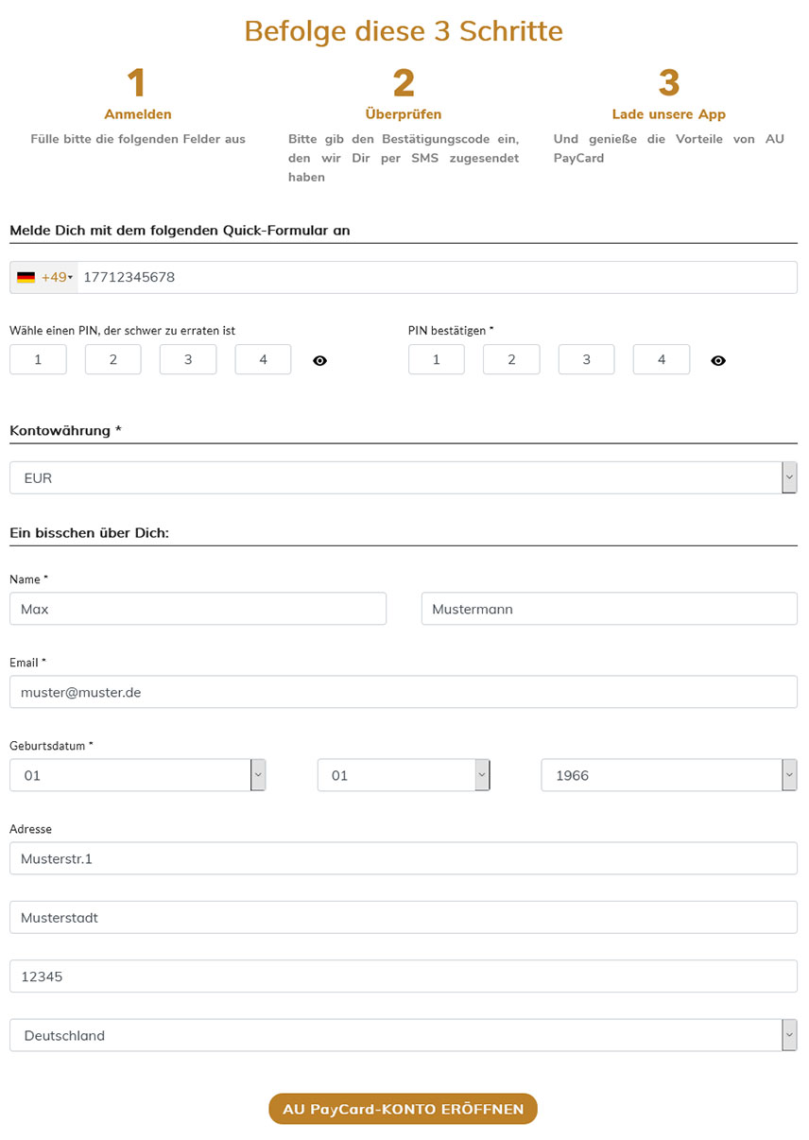
Task: Click the first PIN digit box
Action: coord(38,359)
